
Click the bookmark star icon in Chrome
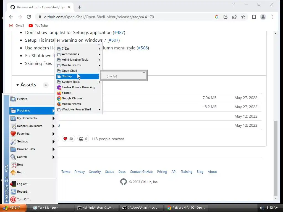click(x=243, y=17)
